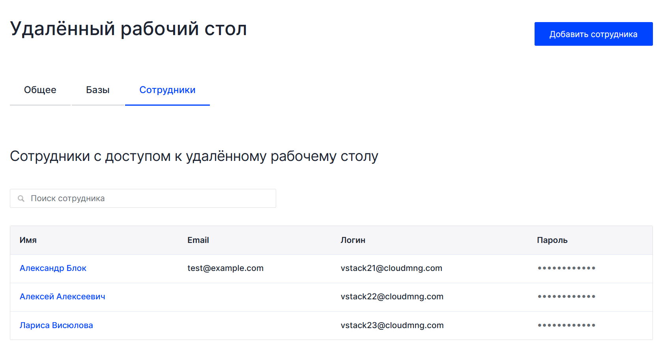Image resolution: width=662 pixels, height=351 pixels.
Task: Open employee Александр Блок
Action: pos(53,268)
